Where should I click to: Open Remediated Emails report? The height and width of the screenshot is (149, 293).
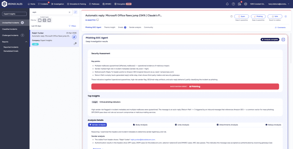[11, 51]
